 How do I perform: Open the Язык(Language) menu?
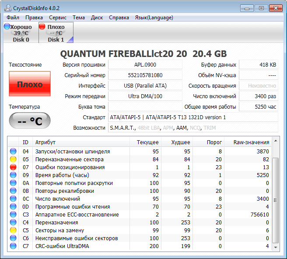pyautogui.click(x=154, y=18)
